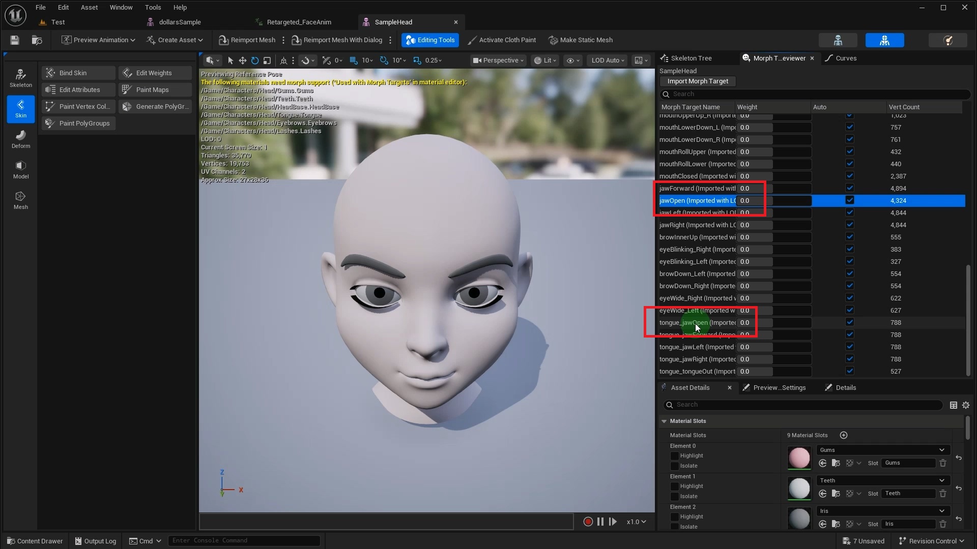
Task: Open the Skeleton mode in sidebar
Action: (20, 78)
